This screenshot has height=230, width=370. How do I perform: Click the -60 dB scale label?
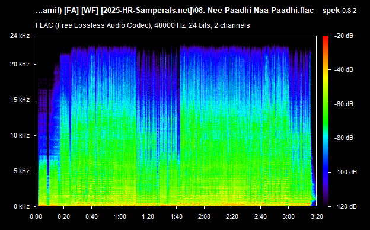pos(344,104)
